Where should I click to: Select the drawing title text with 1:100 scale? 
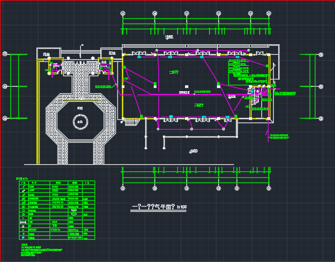[159, 207]
